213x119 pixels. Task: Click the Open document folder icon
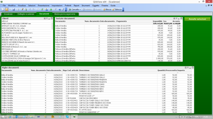(x=7, y=10)
